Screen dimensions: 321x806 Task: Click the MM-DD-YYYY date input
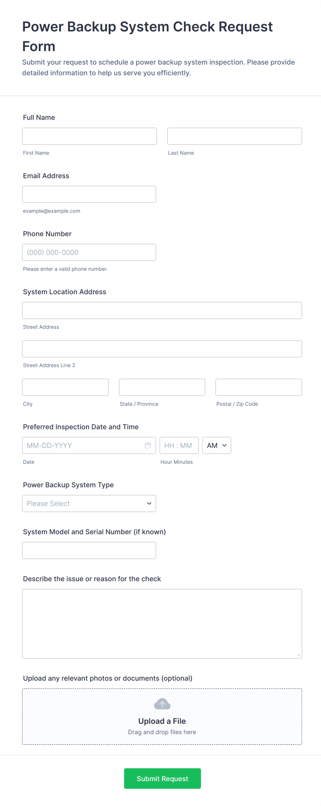pyautogui.click(x=83, y=445)
